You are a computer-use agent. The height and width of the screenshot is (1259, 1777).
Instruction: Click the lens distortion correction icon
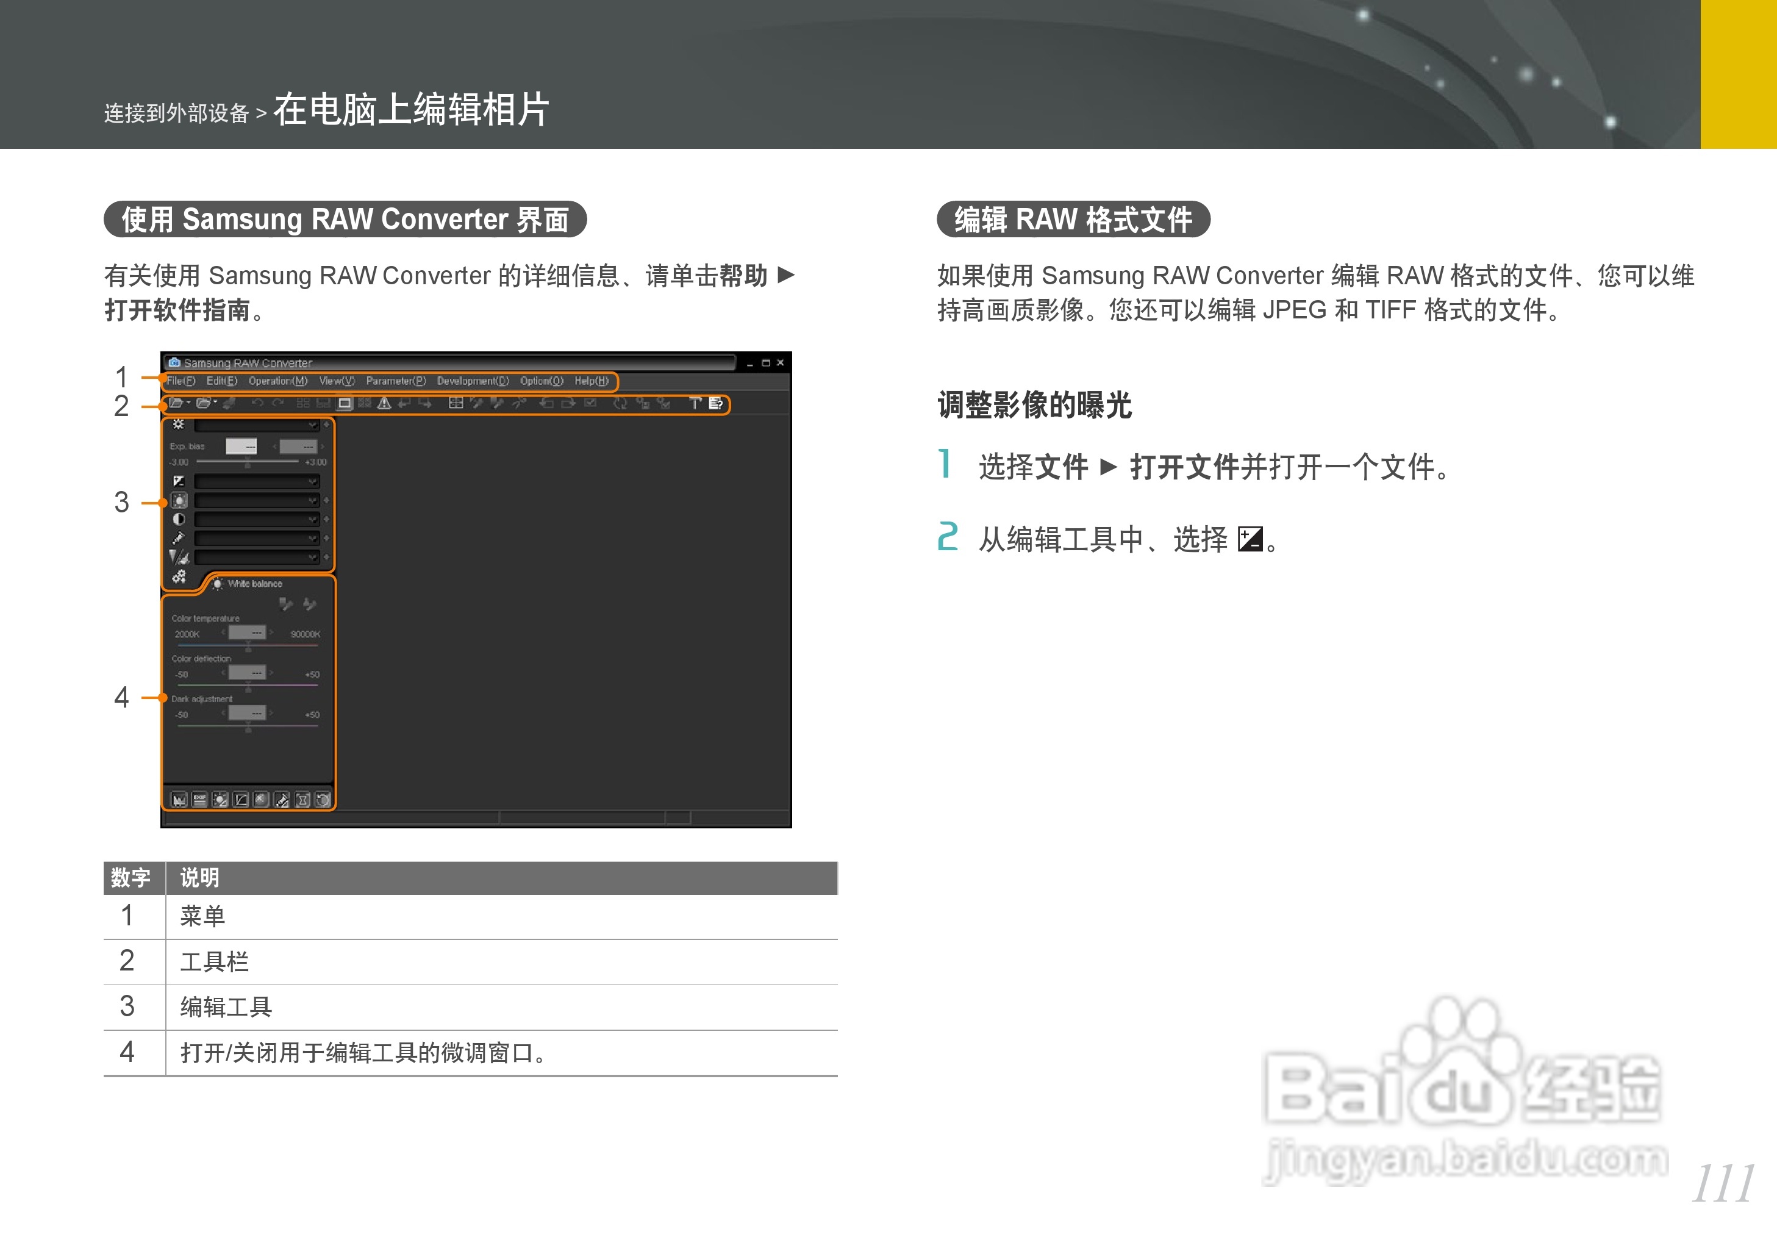click(302, 799)
